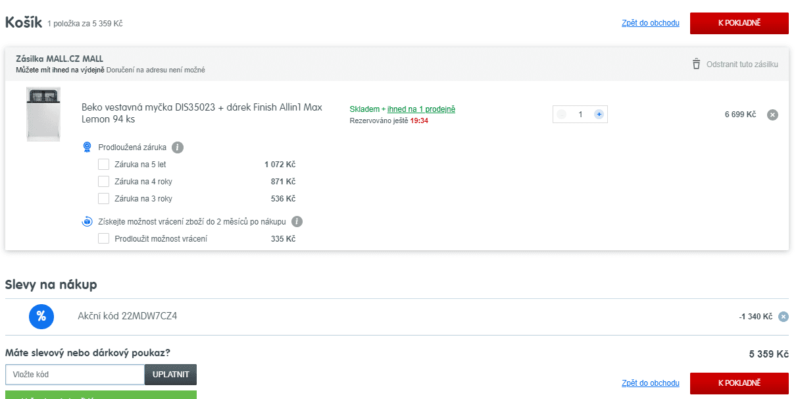The width and height of the screenshot is (798, 399).
Task: Increase dishwasher quantity with plus
Action: pyautogui.click(x=599, y=115)
